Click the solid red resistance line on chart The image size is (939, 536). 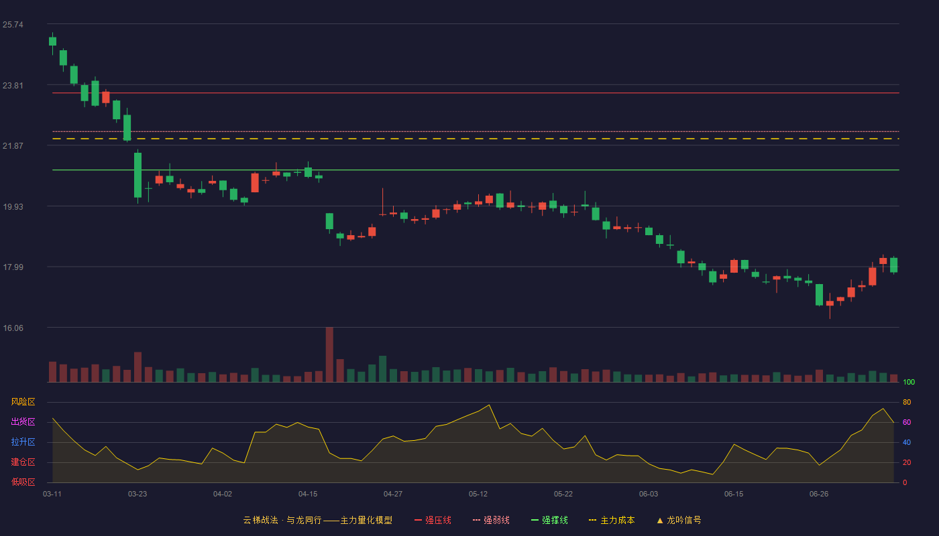click(476, 93)
